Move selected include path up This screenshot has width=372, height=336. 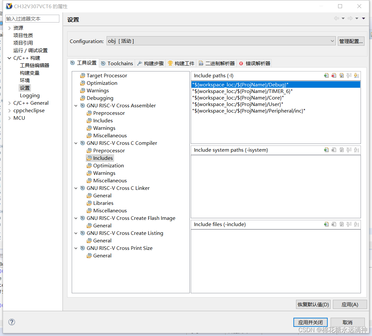349,75
